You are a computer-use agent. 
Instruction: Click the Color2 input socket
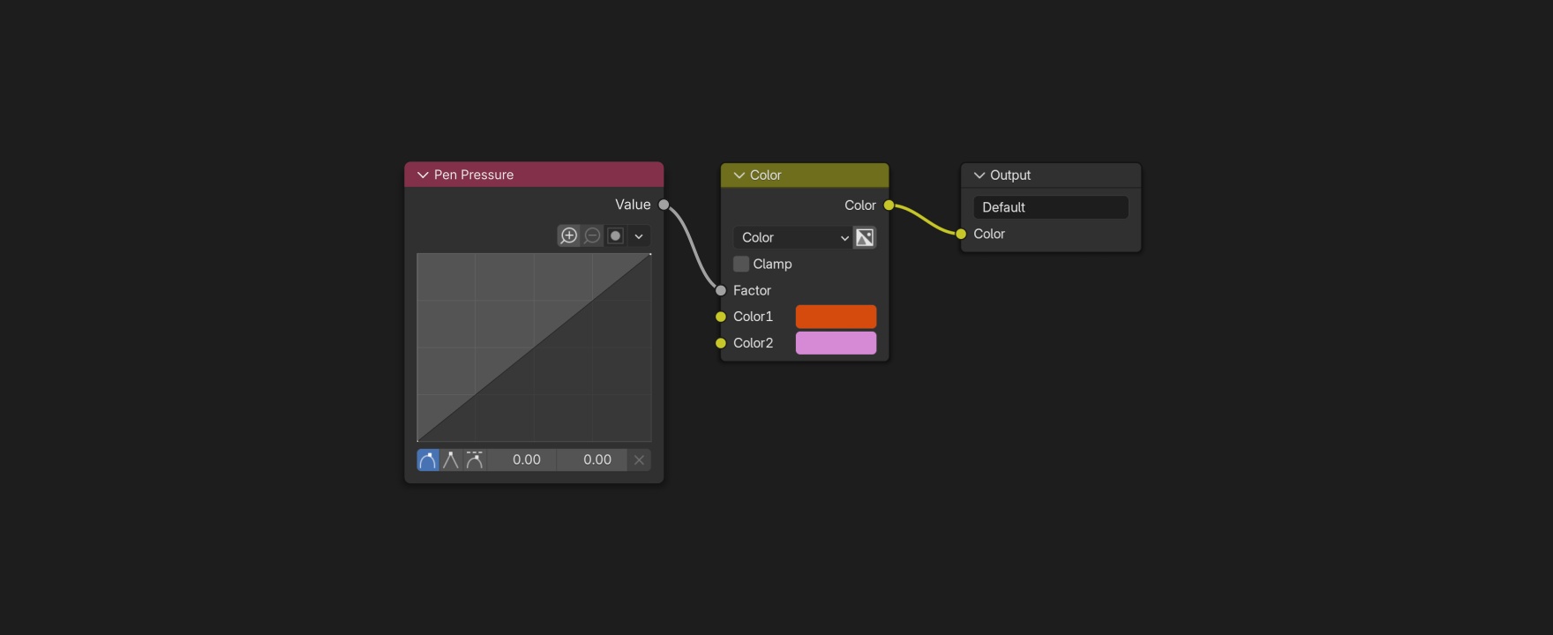[x=721, y=343]
